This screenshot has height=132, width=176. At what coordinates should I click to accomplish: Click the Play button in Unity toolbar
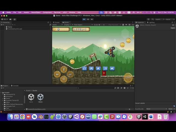[84, 19]
